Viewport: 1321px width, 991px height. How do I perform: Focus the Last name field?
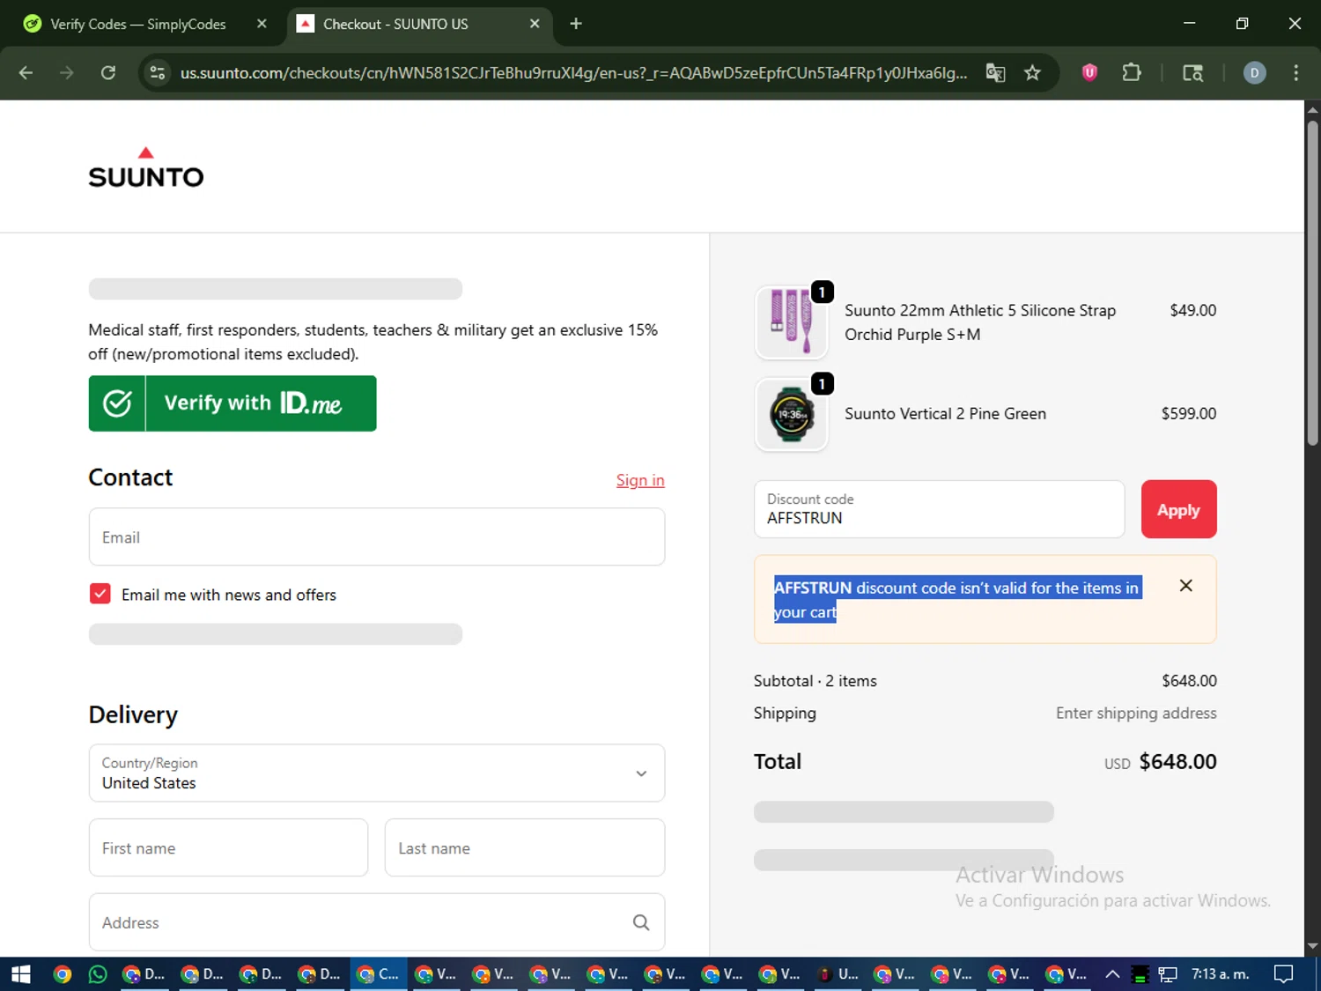[x=525, y=847]
